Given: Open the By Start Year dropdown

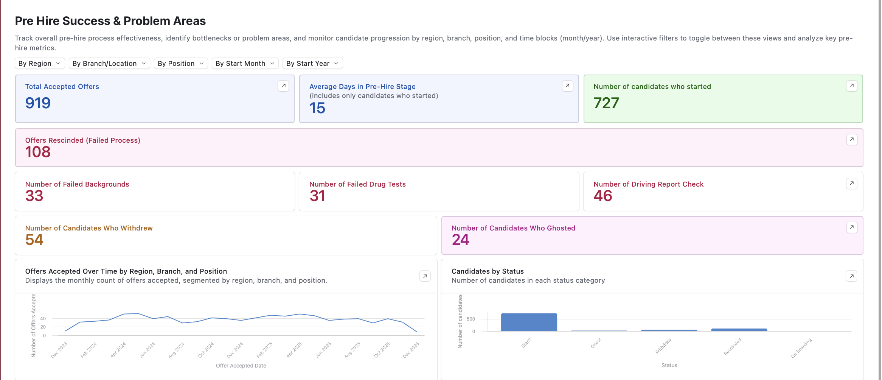Looking at the screenshot, I should click(312, 64).
